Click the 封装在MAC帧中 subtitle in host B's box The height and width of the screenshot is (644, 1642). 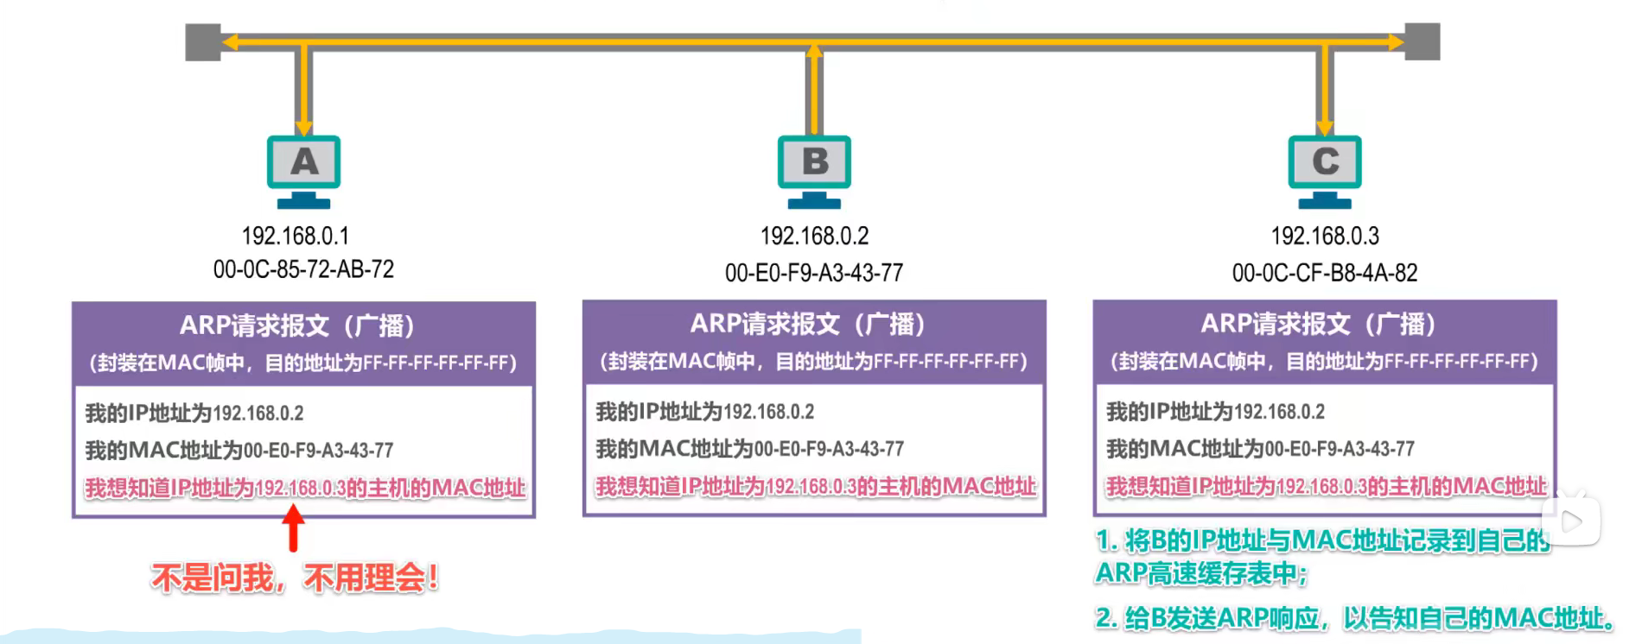pyautogui.click(x=814, y=361)
